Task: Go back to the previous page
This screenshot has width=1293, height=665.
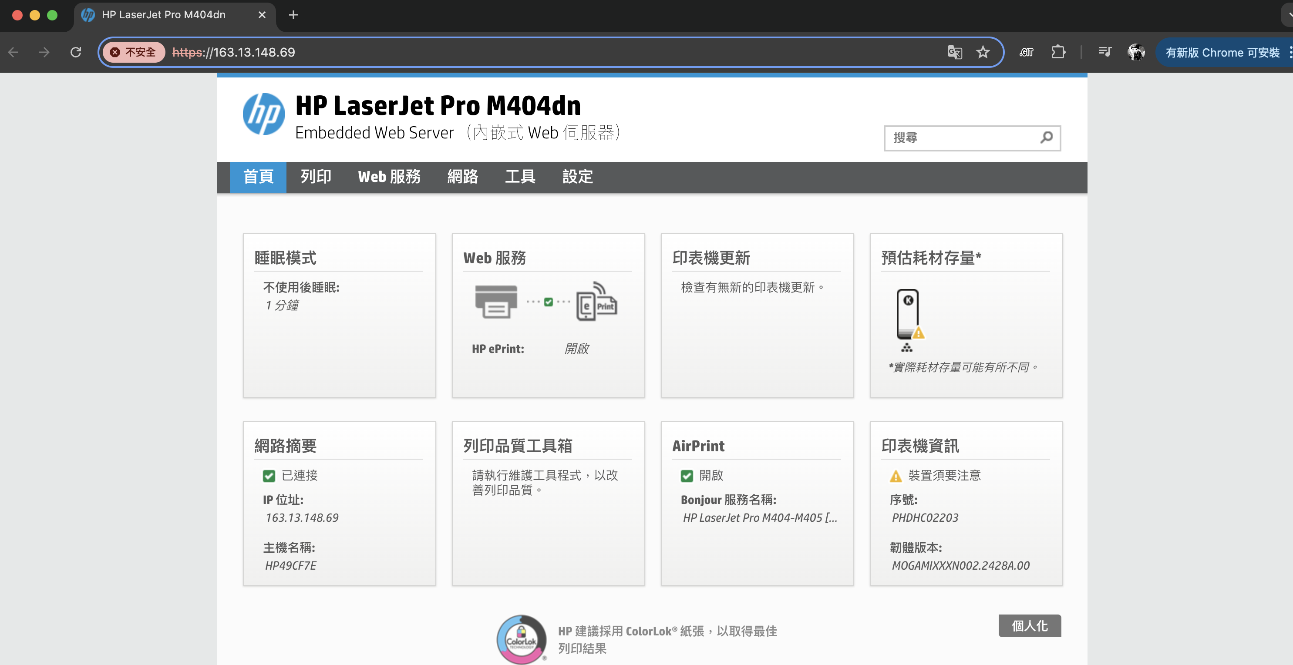Action: pos(13,52)
